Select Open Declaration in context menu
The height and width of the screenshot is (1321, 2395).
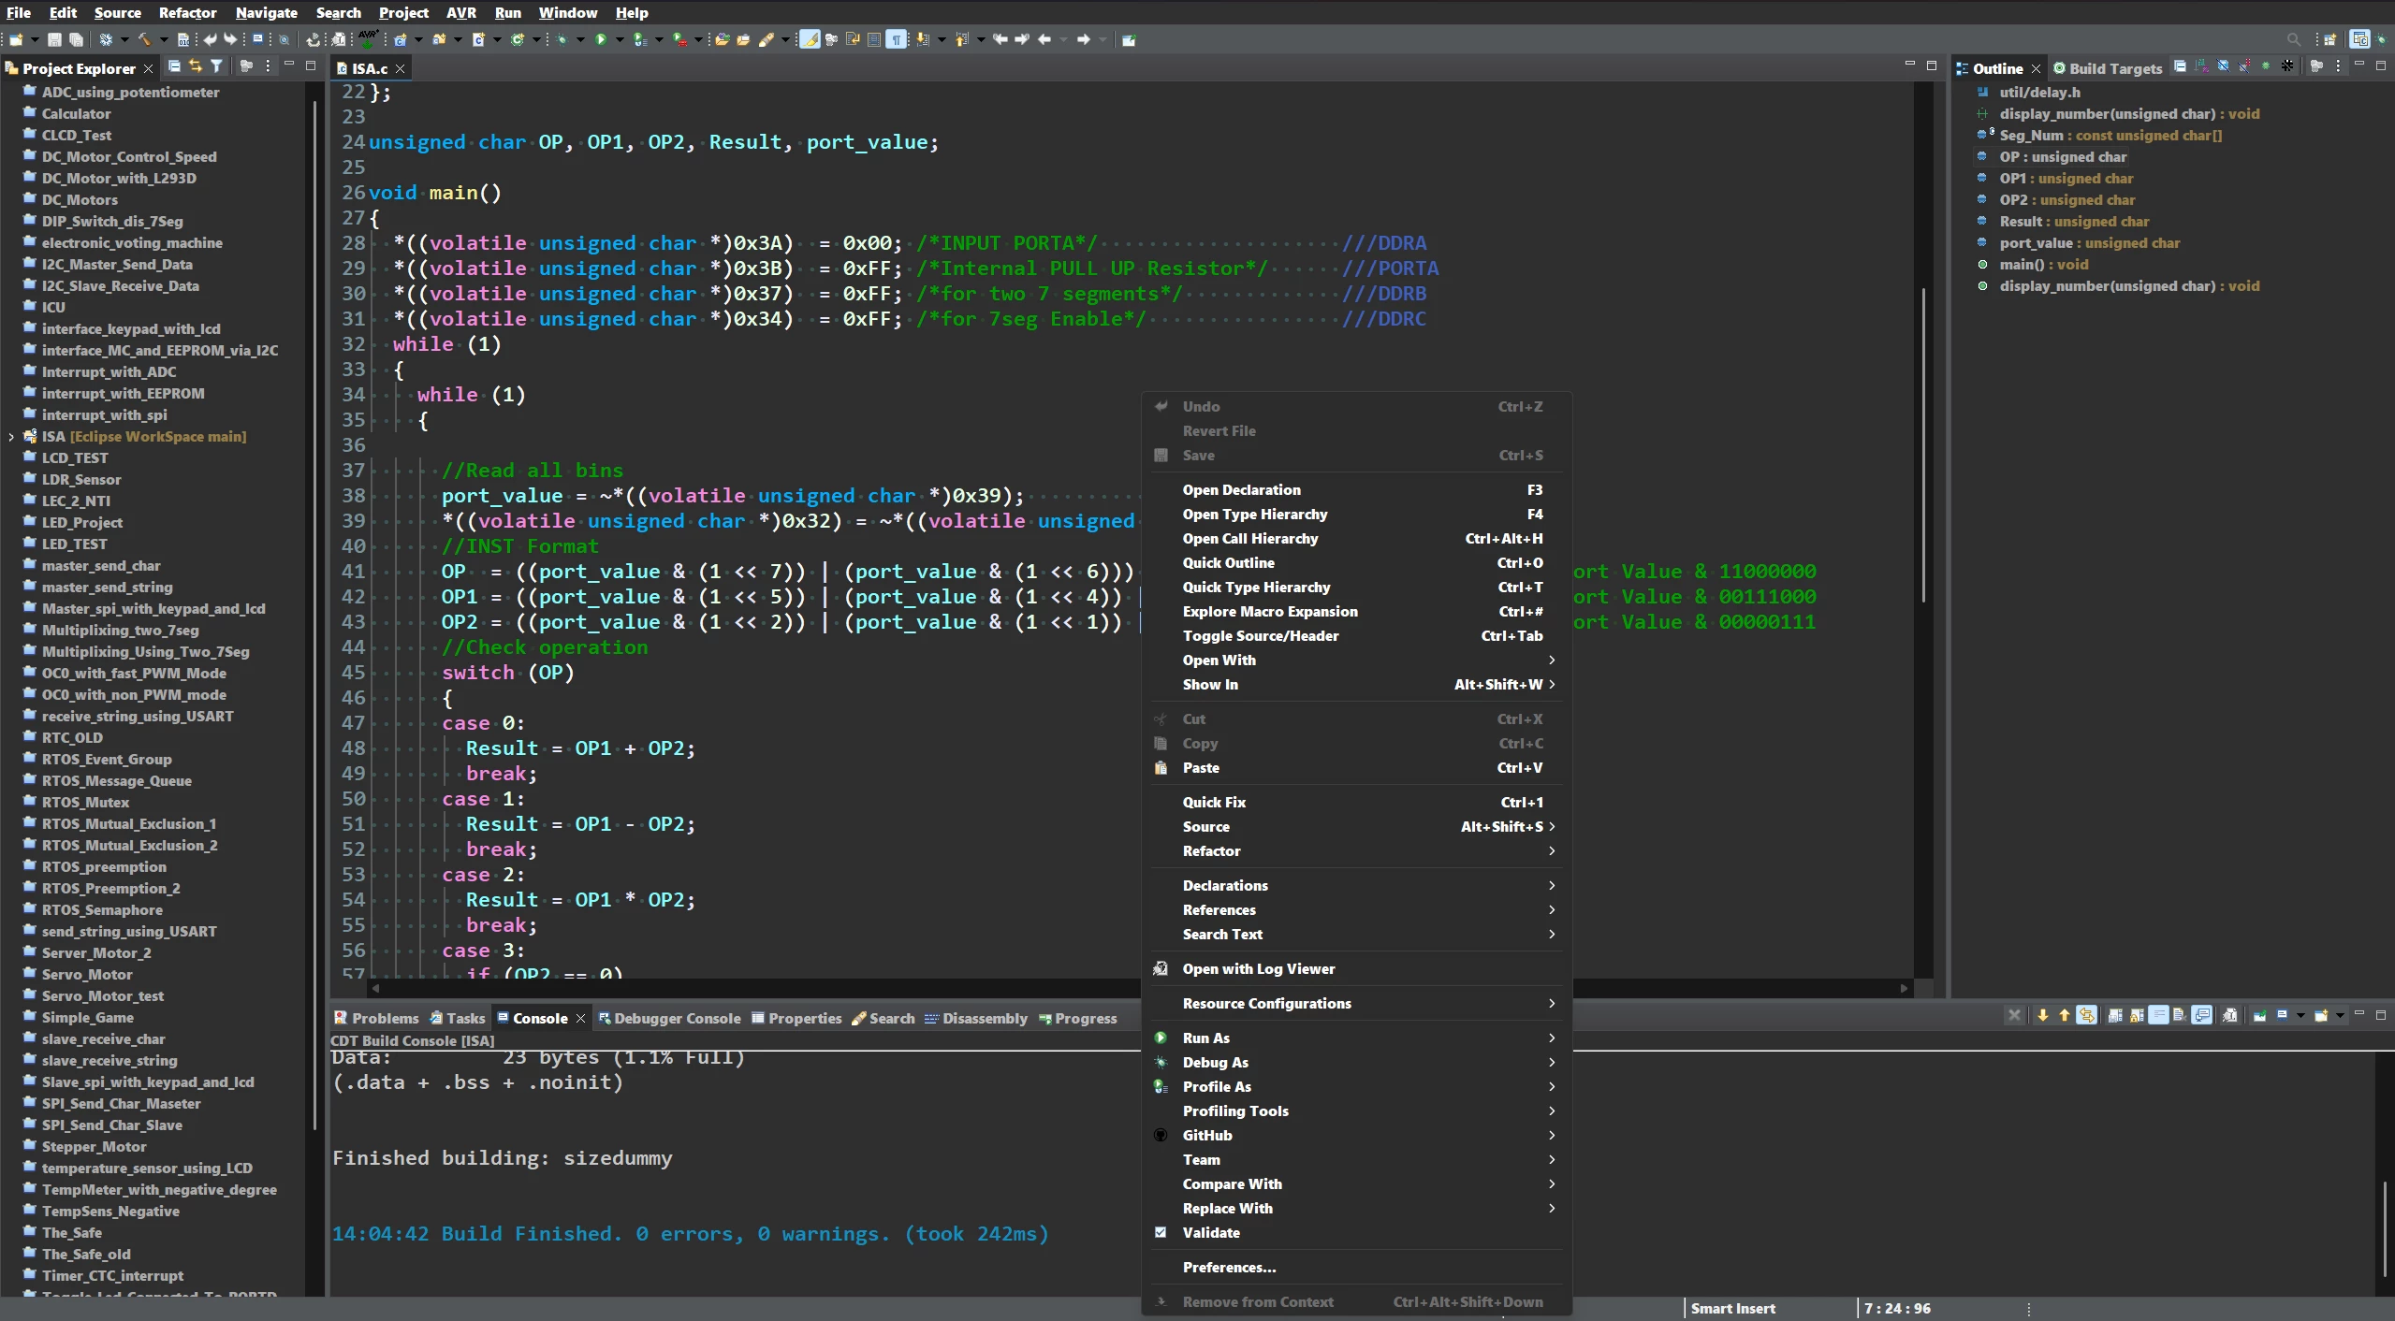point(1357,489)
